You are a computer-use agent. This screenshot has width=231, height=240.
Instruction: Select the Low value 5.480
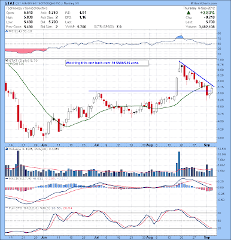point(28,22)
